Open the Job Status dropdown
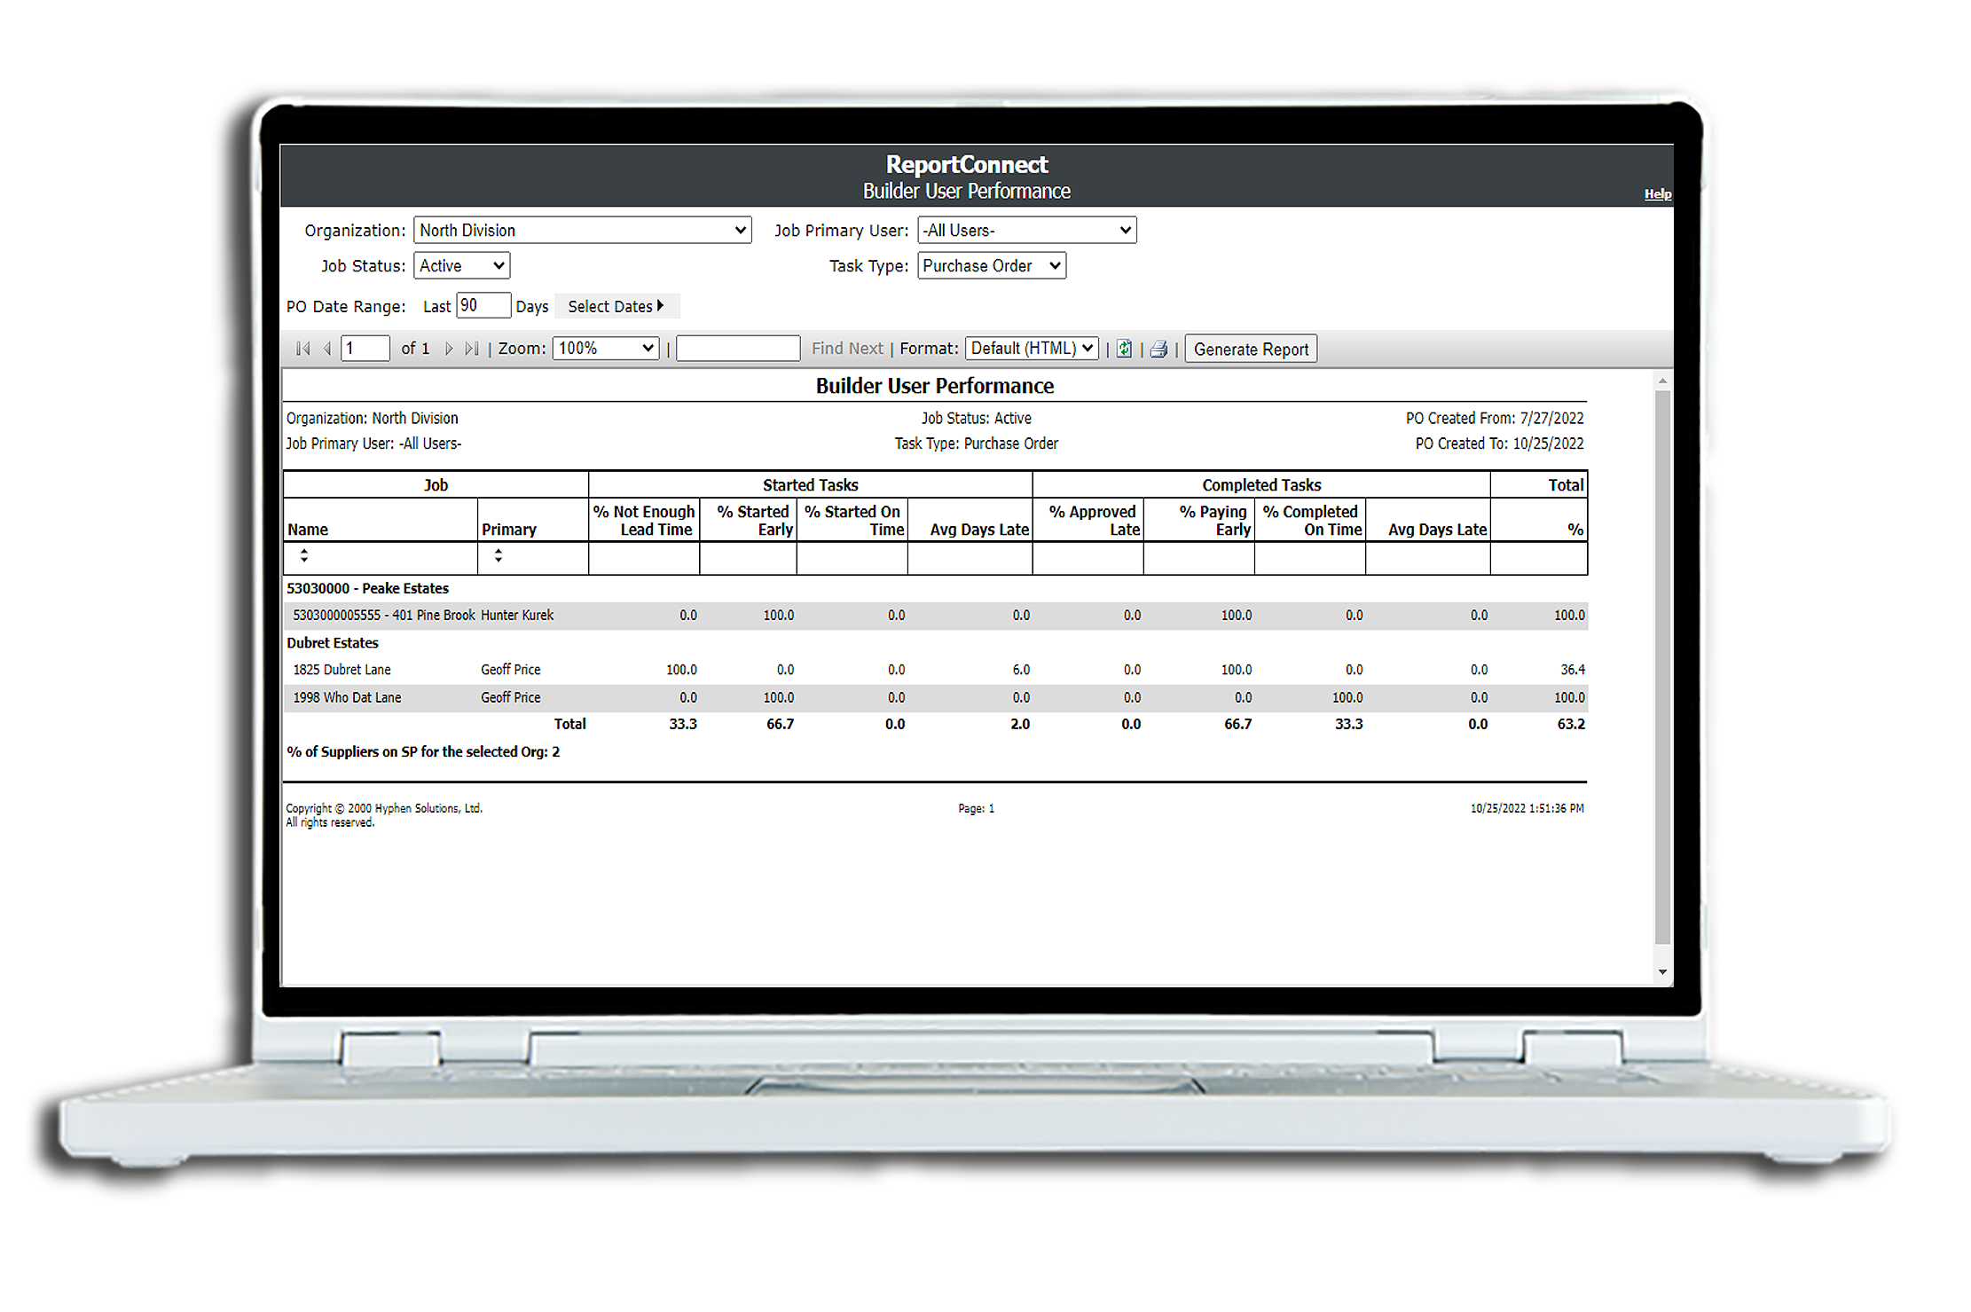 click(462, 266)
